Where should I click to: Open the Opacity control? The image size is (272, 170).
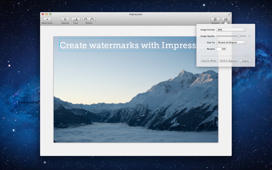tap(65, 19)
